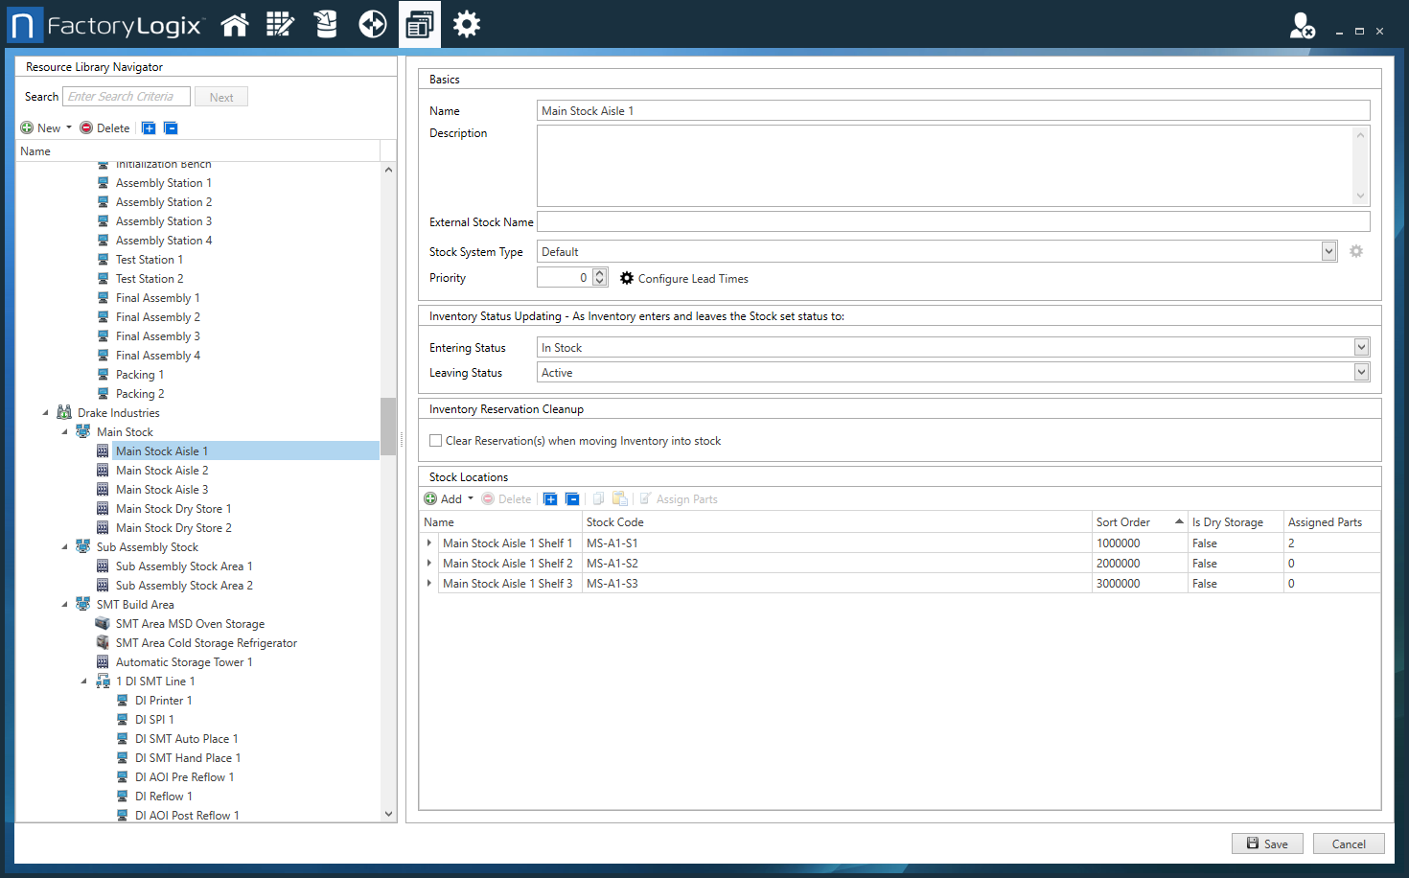Click the Save button

[x=1267, y=843]
